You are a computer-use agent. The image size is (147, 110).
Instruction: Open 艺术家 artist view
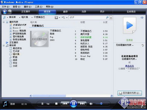tap(16, 51)
